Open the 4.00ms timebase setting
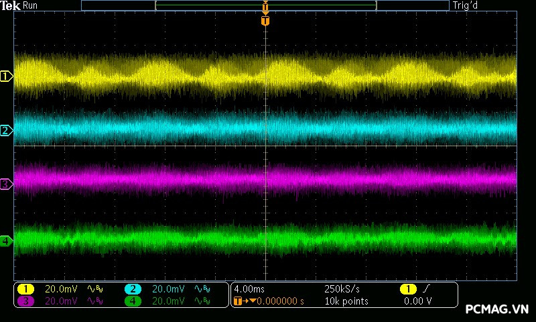Viewport: 536px width, 322px height. click(251, 289)
